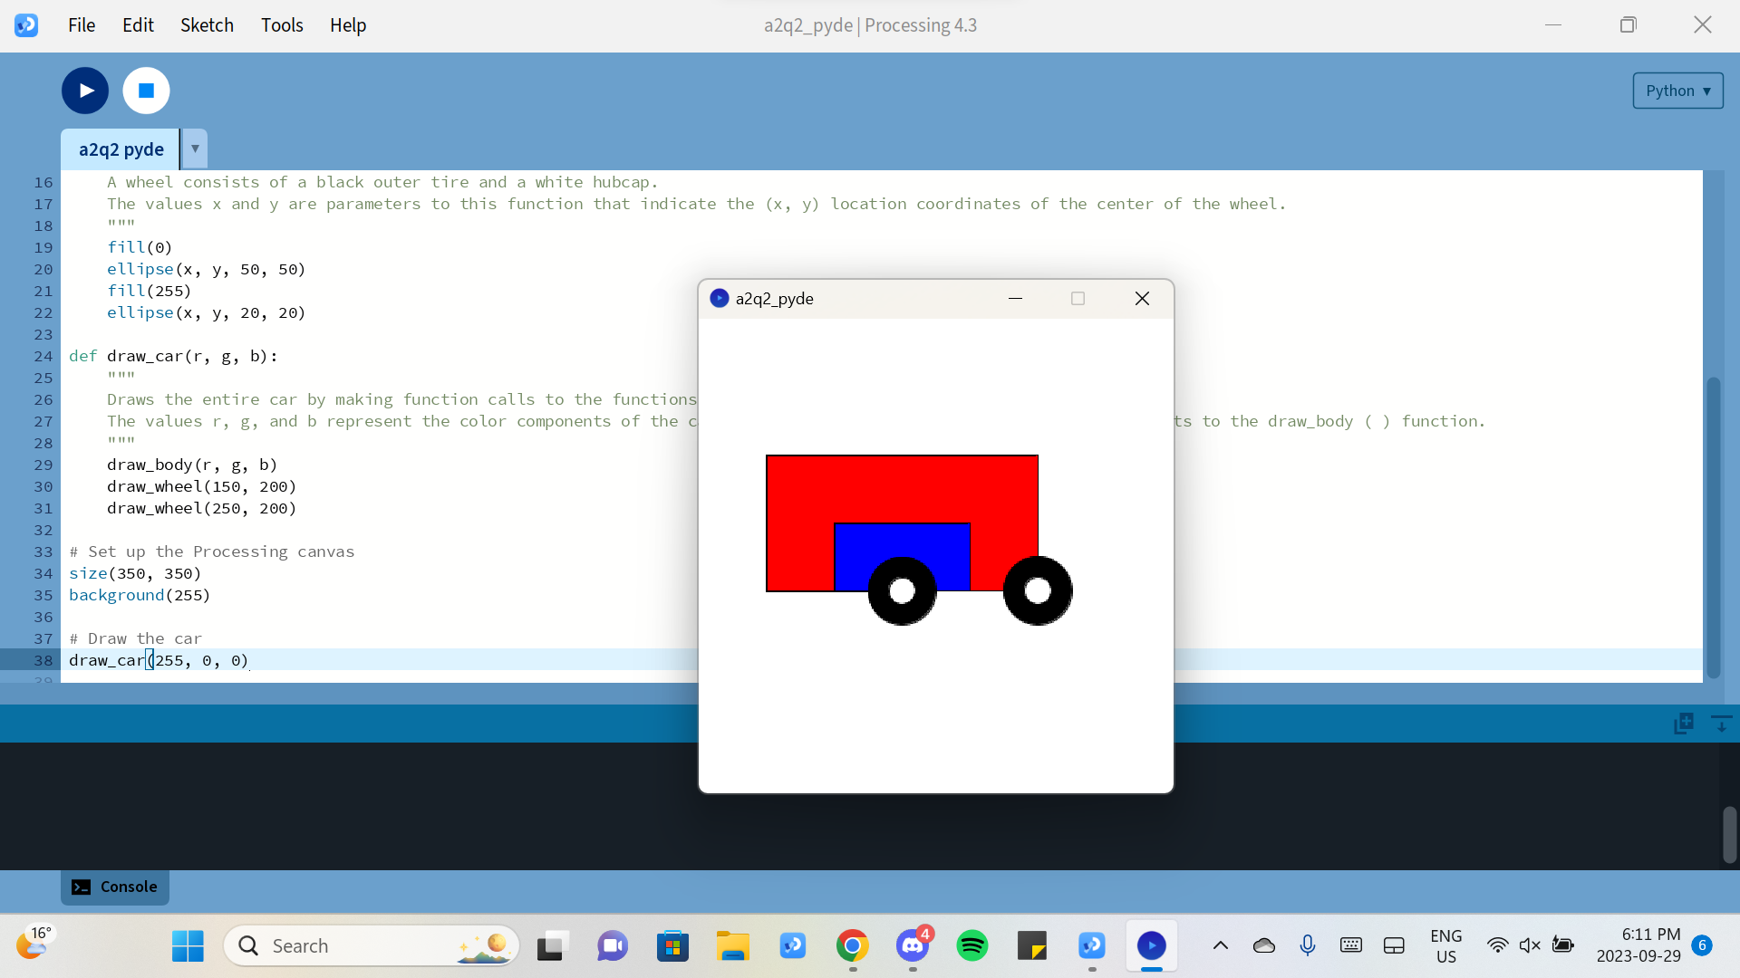Click the scroll-to-bottom console icon

(1721, 723)
